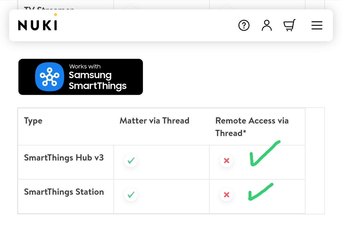Click the Matter via Thread column header
The height and width of the screenshot is (234, 342).
[154, 121]
